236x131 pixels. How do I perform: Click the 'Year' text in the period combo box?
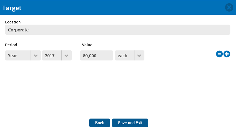[x=12, y=56]
